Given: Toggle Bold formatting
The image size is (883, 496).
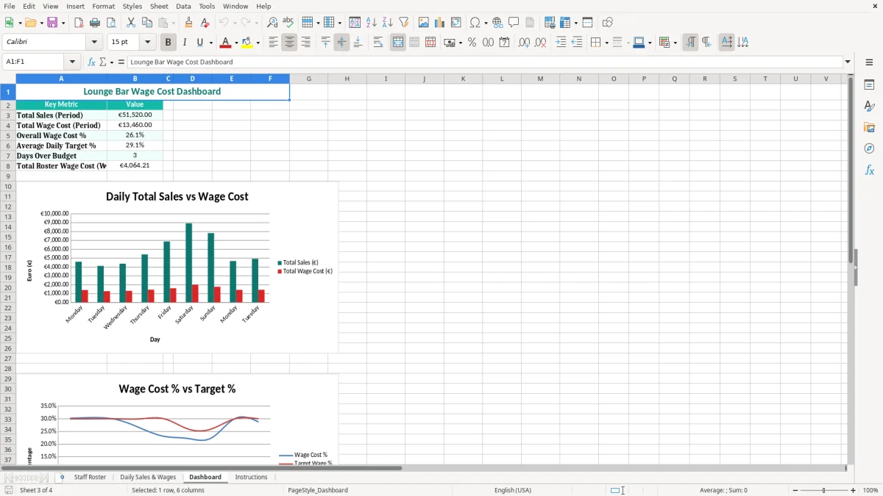Looking at the screenshot, I should click(x=168, y=43).
